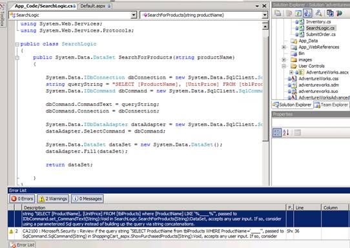Select SubmitOrder.cs in Solution Explorer
Image resolution: width=350 pixels, height=248 pixels.
pos(321,34)
